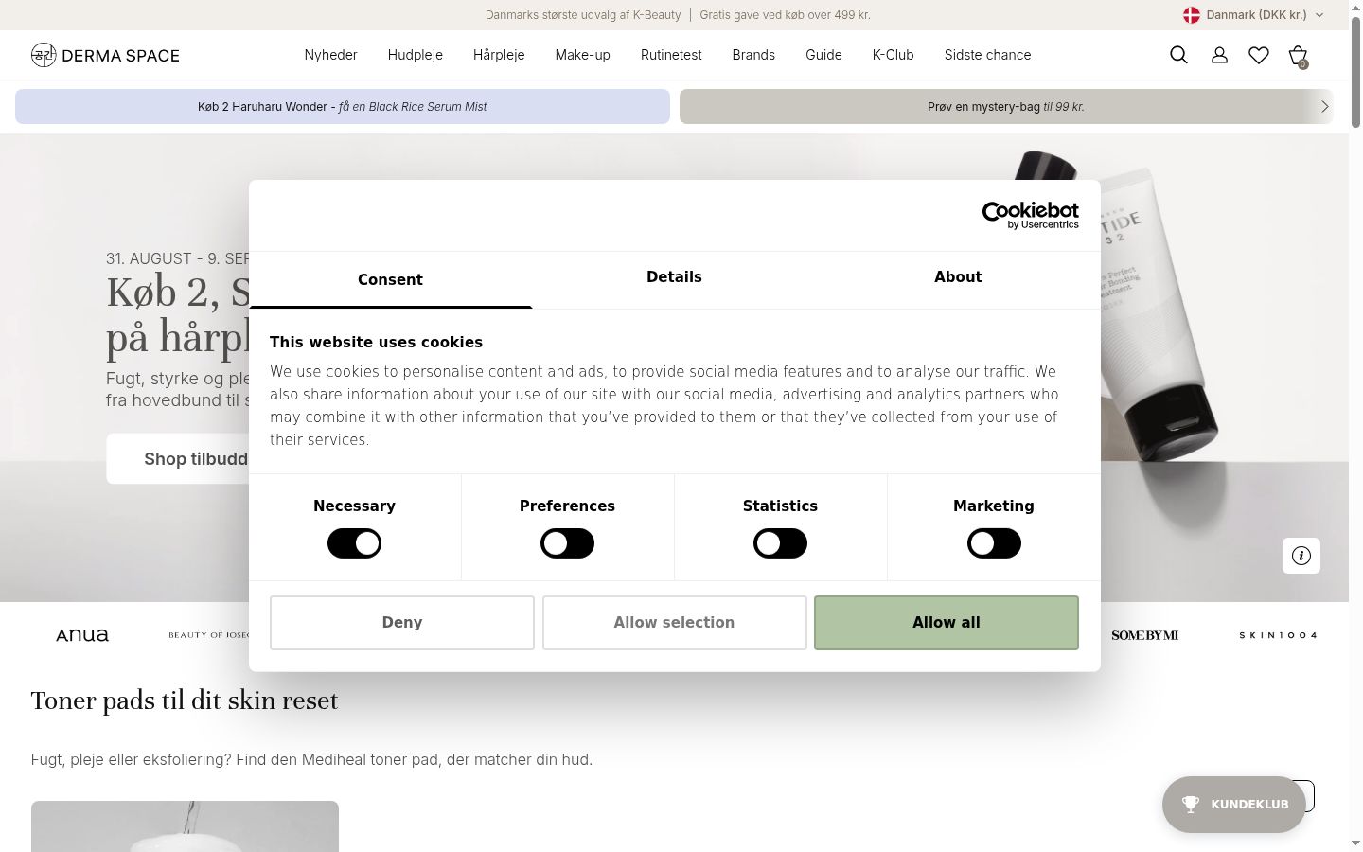Enable the Statistics cookie switch

(x=780, y=543)
